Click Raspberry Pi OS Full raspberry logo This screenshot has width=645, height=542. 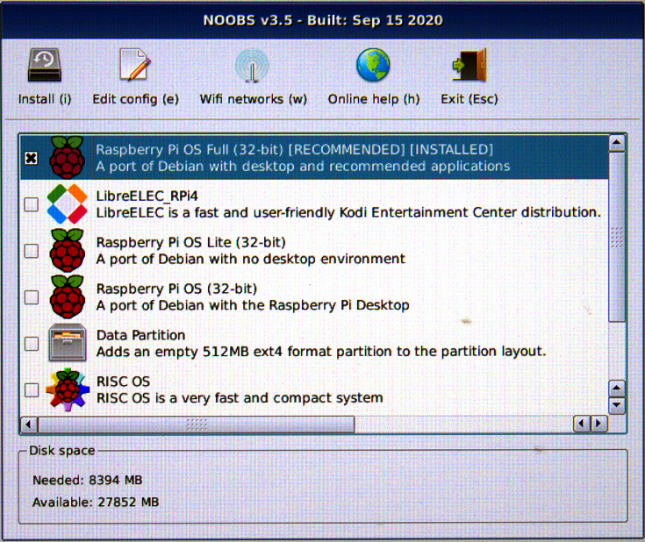click(x=67, y=158)
